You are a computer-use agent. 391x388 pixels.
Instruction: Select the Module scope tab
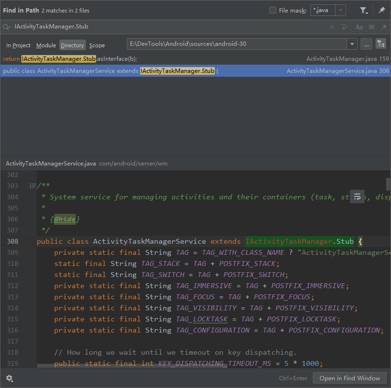click(x=46, y=45)
